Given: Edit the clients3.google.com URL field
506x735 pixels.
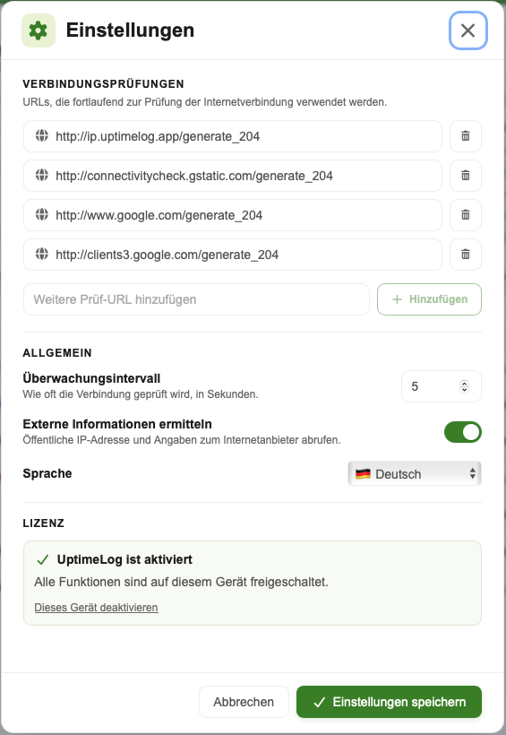Looking at the screenshot, I should click(x=233, y=255).
